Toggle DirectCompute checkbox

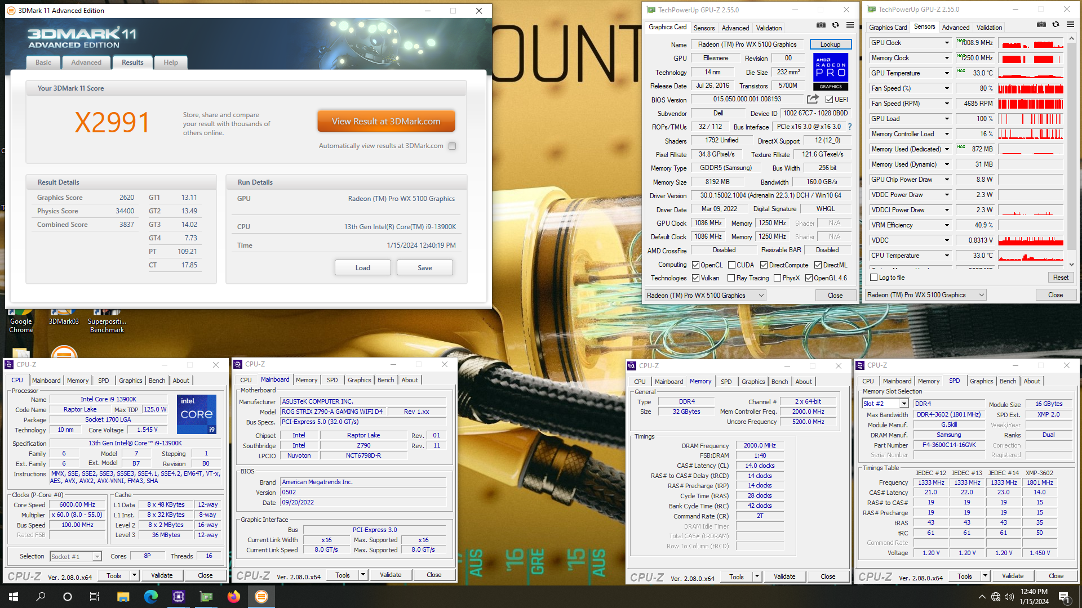coord(764,265)
